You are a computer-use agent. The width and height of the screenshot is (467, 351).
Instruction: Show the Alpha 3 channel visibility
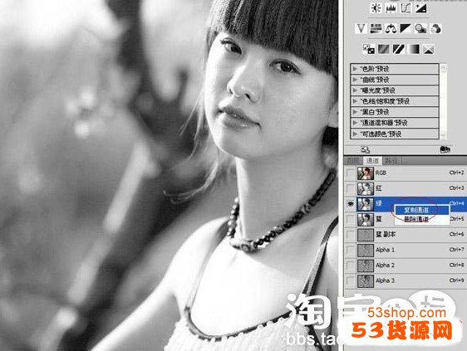(x=351, y=280)
